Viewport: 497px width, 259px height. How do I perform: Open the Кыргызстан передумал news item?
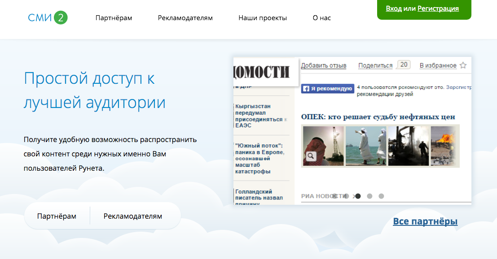point(261,116)
